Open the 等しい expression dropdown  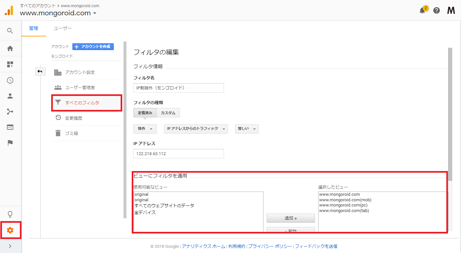(x=247, y=129)
